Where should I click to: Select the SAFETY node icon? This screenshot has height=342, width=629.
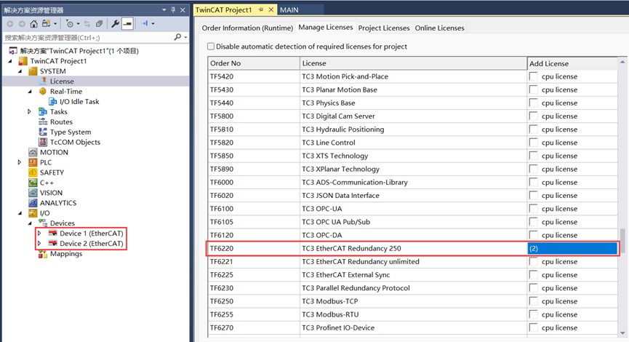click(x=33, y=172)
